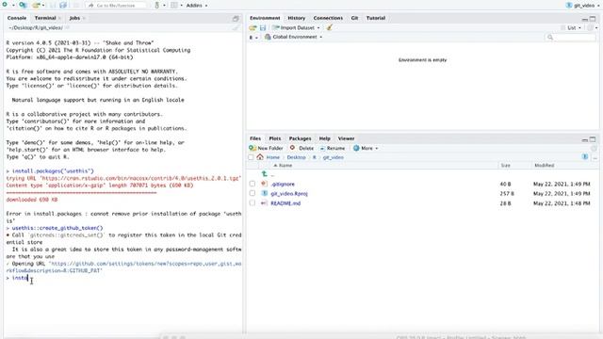Click the R project directory icon in the Files pane

point(585,157)
